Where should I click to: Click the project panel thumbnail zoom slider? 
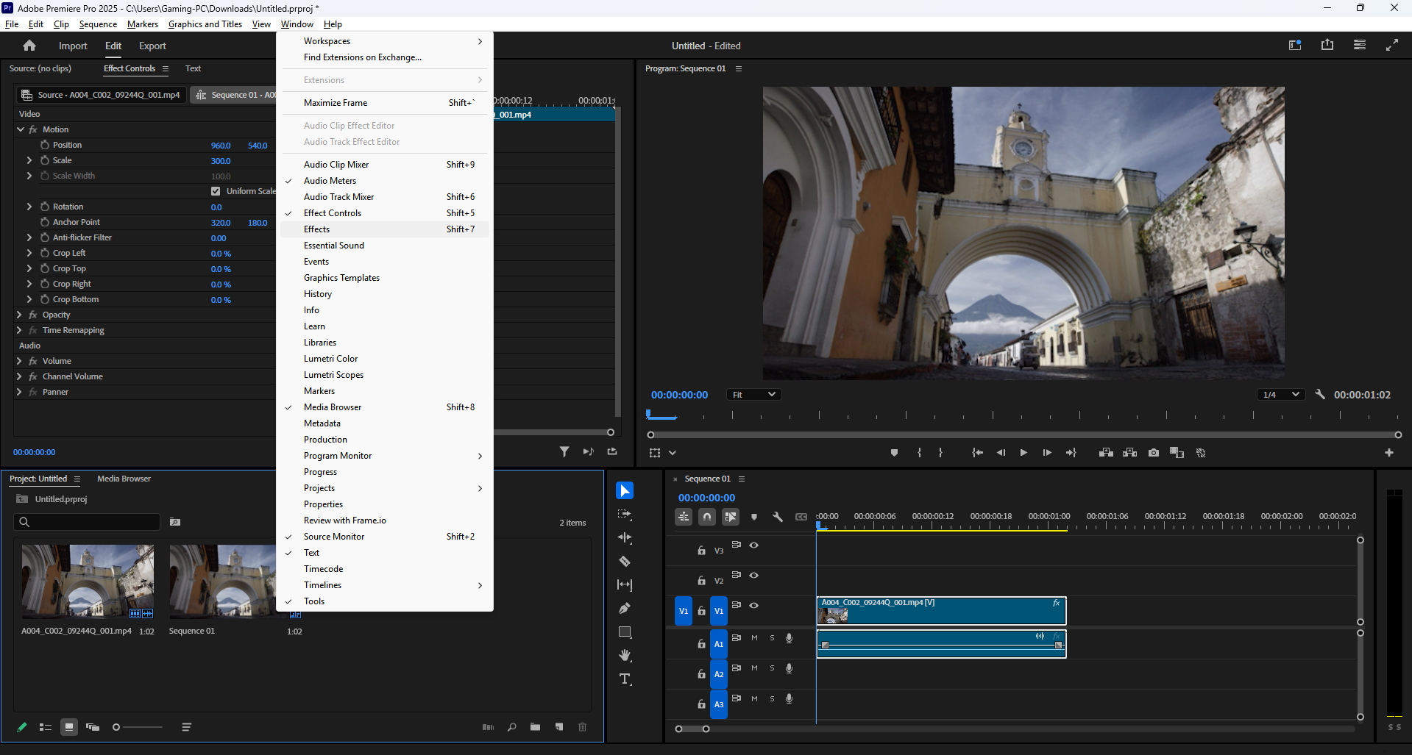click(x=117, y=727)
